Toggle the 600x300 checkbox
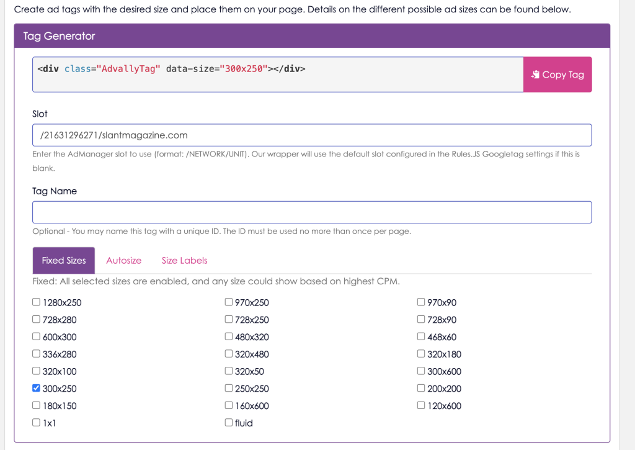The width and height of the screenshot is (635, 450). [36, 336]
